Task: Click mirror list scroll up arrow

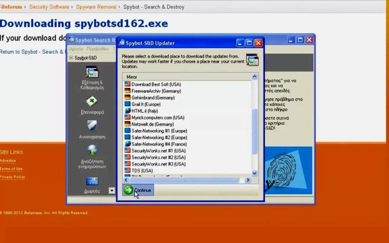Action: pos(255,77)
